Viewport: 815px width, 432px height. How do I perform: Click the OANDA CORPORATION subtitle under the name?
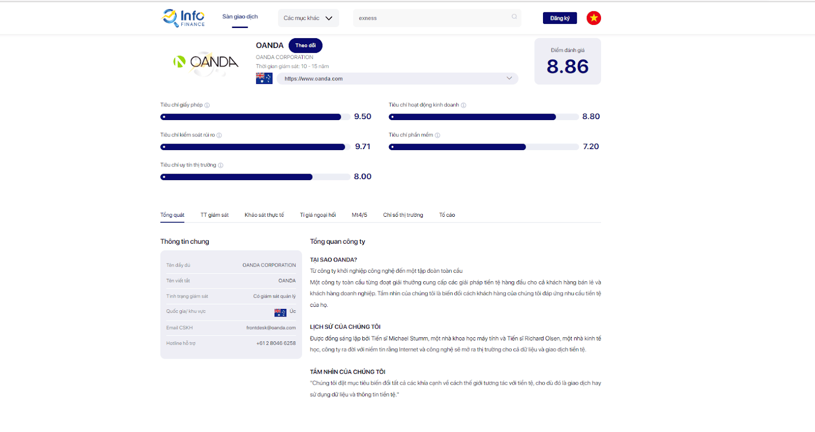284,57
